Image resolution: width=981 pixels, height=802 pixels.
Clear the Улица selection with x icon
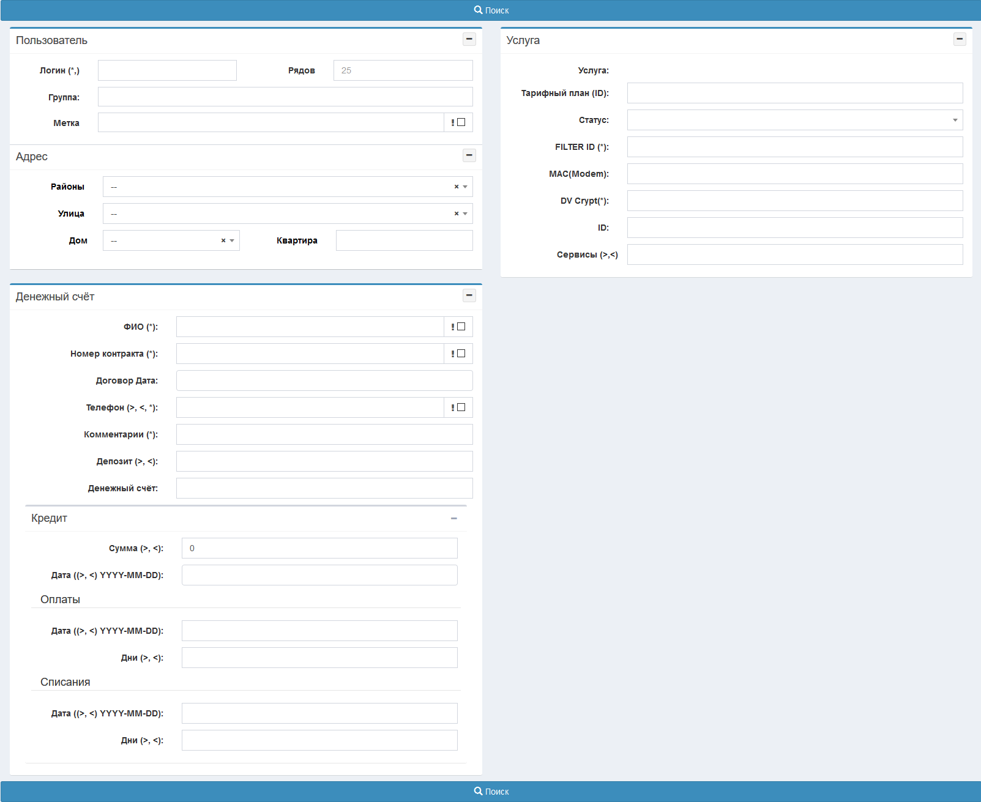456,213
